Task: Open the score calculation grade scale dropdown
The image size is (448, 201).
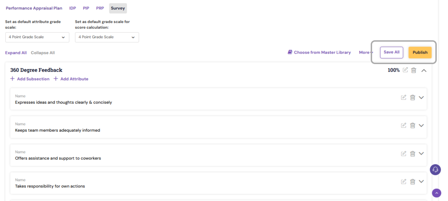Action: (107, 37)
